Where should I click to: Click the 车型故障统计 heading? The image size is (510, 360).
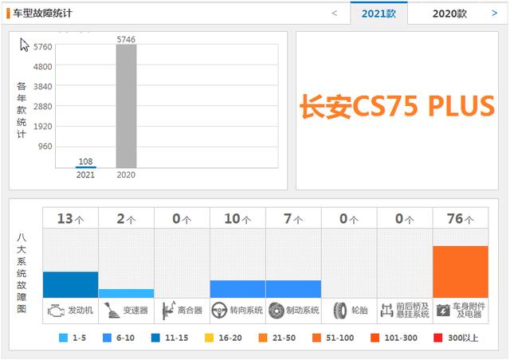coord(42,14)
